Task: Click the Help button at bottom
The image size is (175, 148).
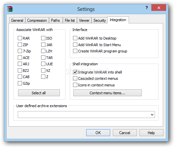Action: point(151,133)
